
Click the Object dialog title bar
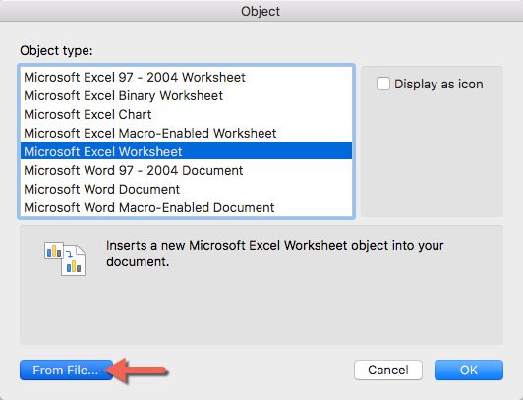click(261, 11)
